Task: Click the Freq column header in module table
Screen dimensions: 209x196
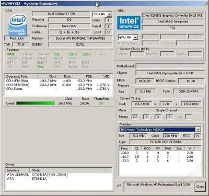Action: coord(126,148)
